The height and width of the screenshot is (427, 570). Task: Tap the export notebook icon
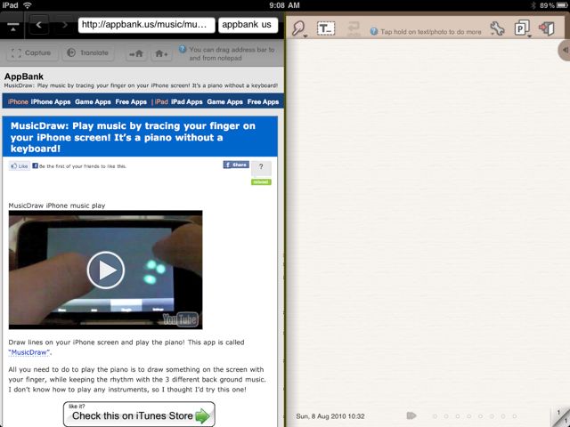[x=546, y=28]
